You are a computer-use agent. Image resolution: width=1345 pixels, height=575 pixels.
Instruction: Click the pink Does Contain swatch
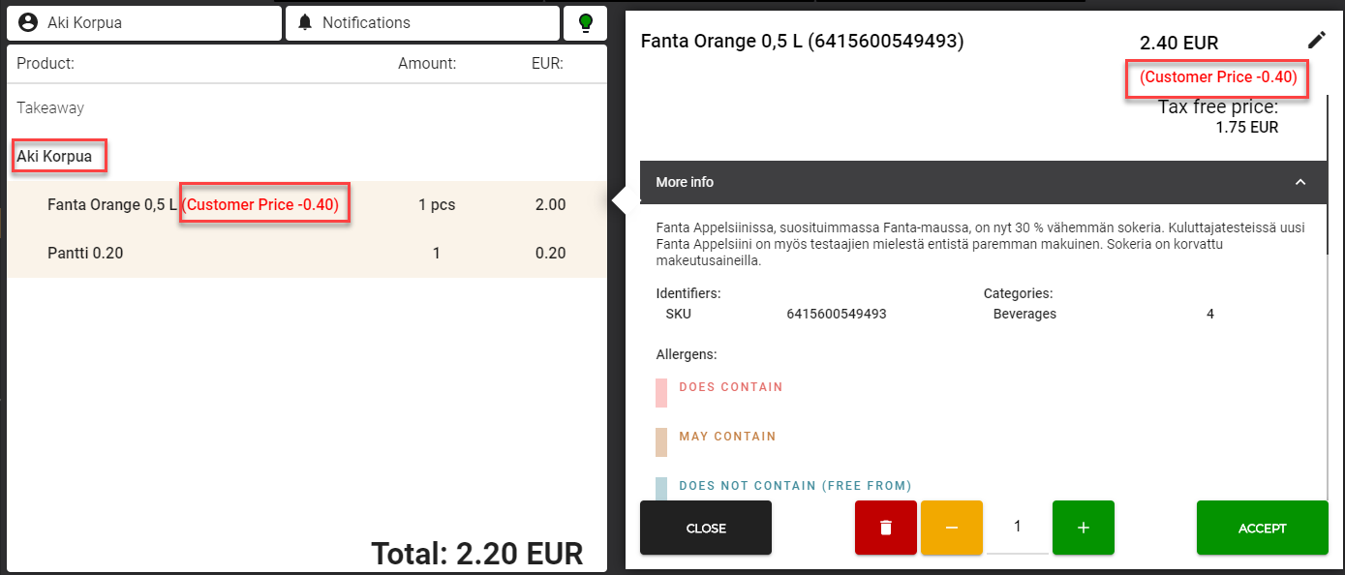[661, 392]
